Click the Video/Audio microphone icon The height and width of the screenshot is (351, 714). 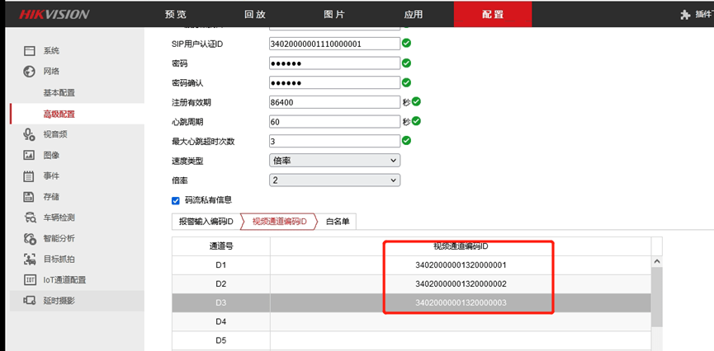(x=30, y=134)
